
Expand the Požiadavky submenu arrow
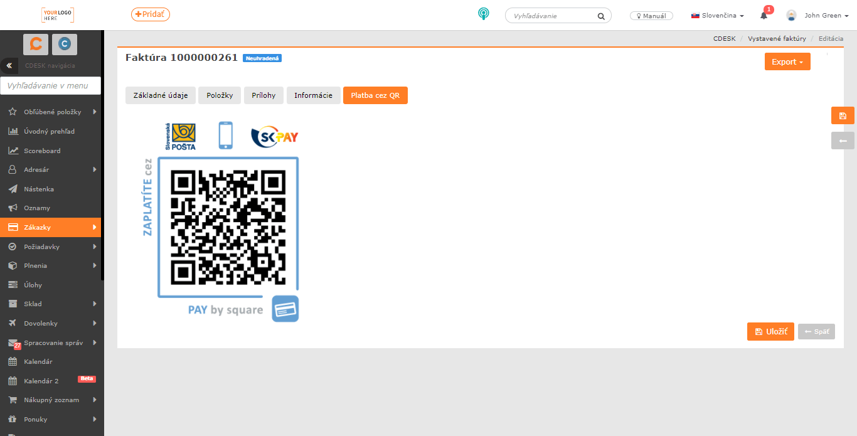tap(94, 247)
